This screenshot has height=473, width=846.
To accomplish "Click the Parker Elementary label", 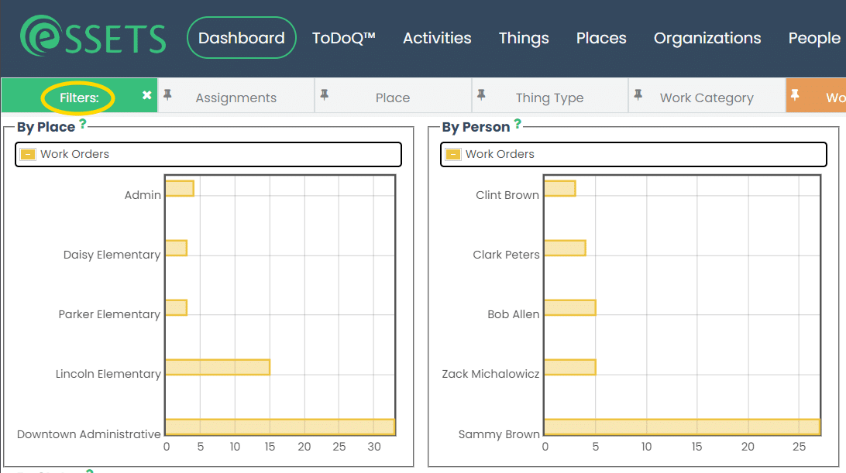I will (x=109, y=314).
